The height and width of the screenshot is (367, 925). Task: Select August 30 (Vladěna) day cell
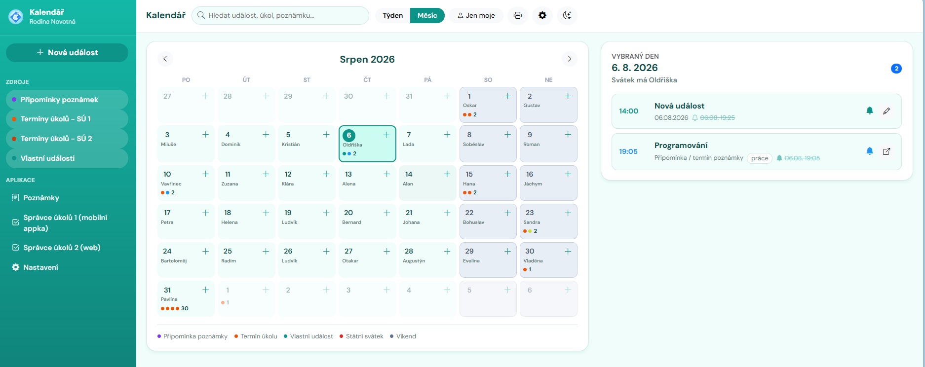(x=548, y=260)
